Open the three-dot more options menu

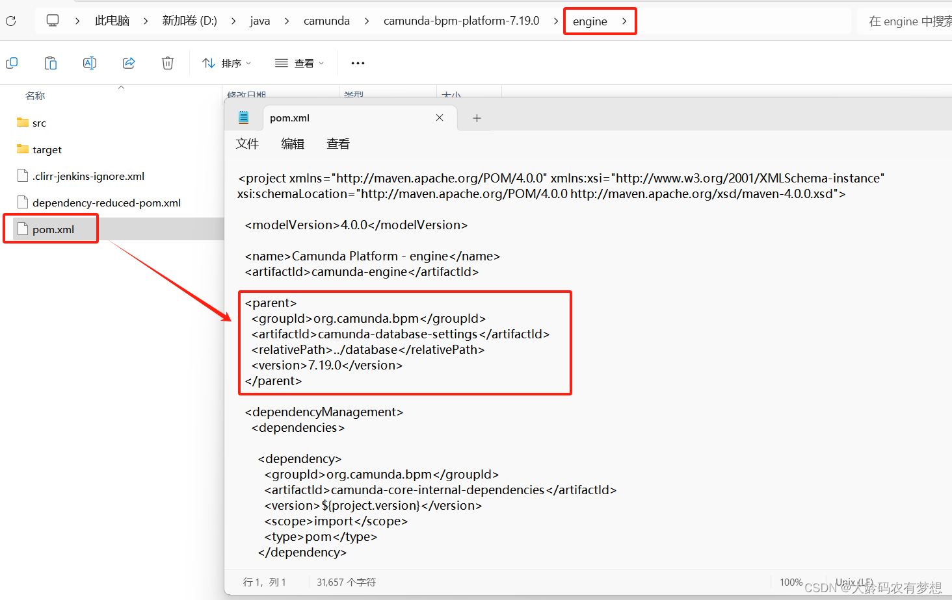click(x=358, y=63)
